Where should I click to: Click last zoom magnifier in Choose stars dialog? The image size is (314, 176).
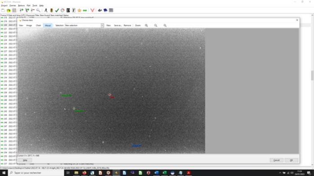(165, 26)
